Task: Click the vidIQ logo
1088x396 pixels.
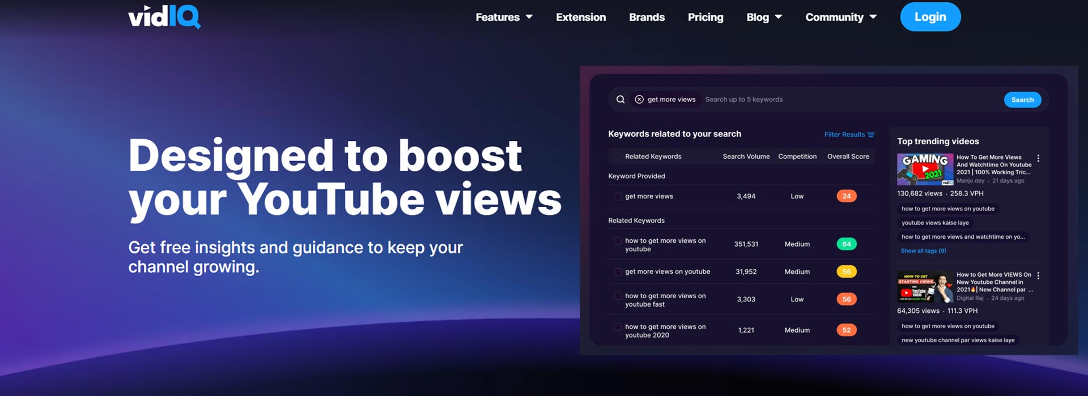Action: 164,17
